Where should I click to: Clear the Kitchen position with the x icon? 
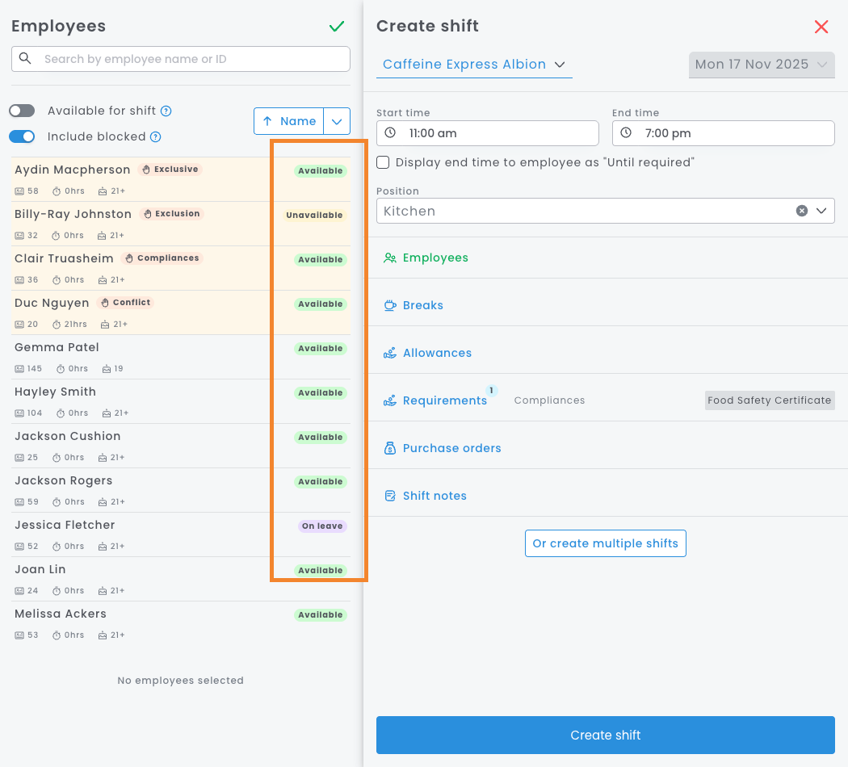(x=802, y=211)
